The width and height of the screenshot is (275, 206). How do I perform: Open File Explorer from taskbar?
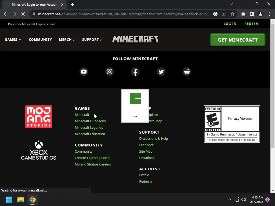coord(20,200)
